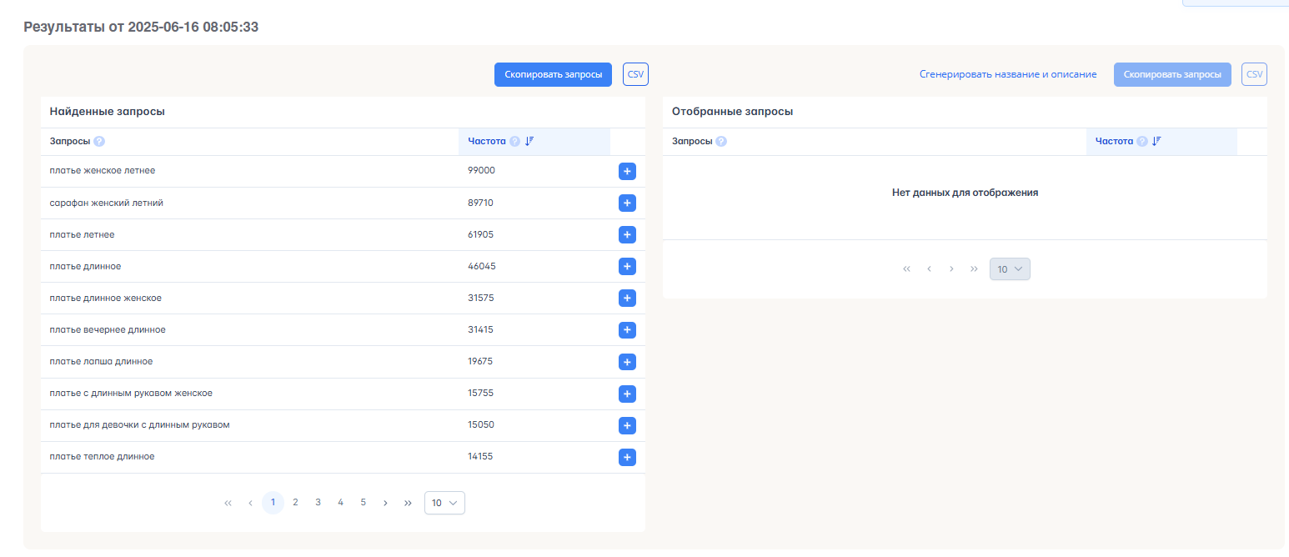1289x557 pixels.
Task: Download found queries as CSV
Action: [x=635, y=74]
